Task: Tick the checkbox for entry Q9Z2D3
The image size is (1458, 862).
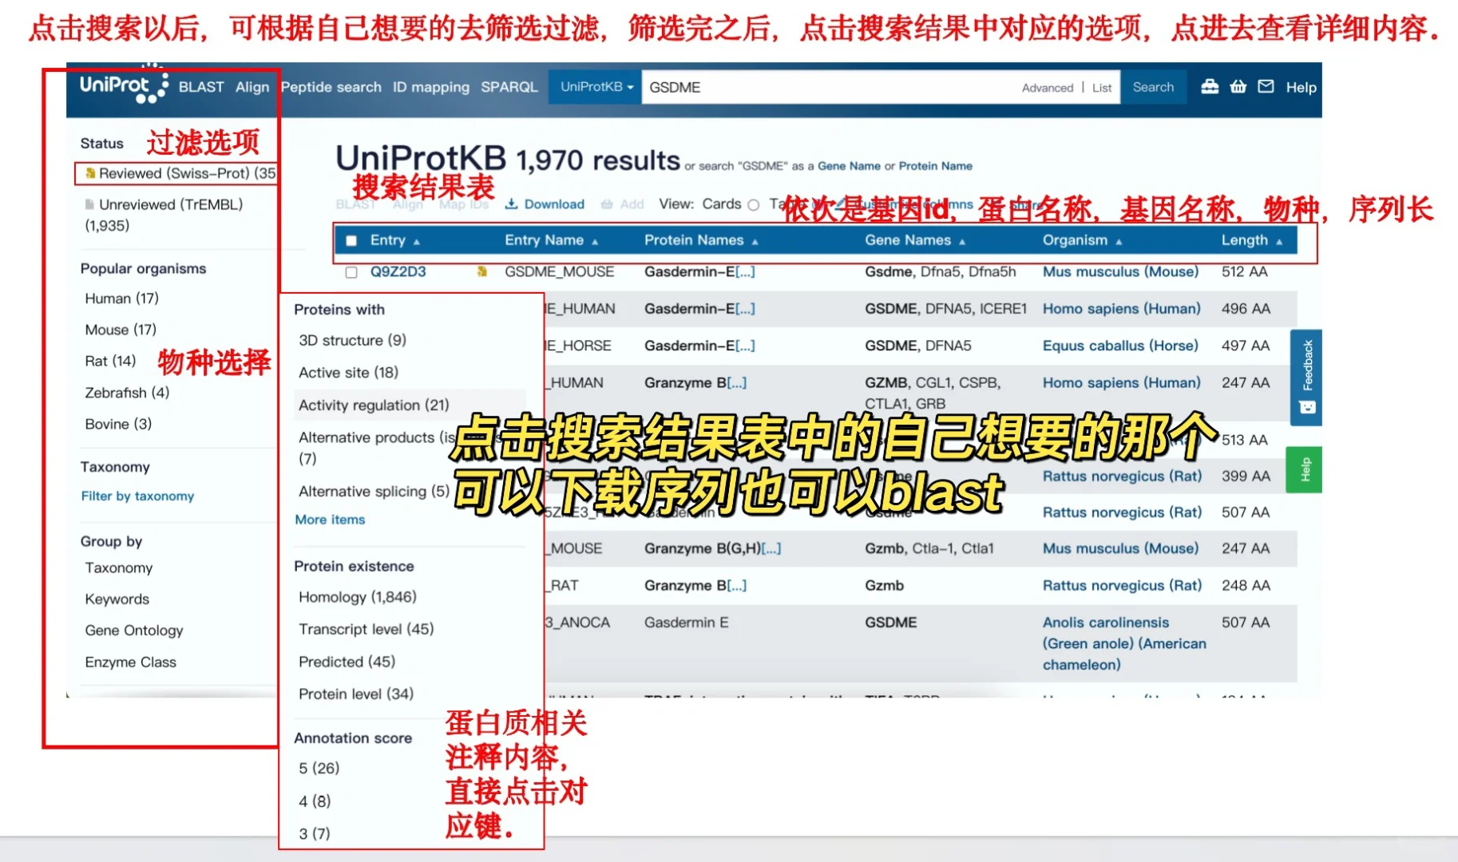Action: pyautogui.click(x=351, y=272)
